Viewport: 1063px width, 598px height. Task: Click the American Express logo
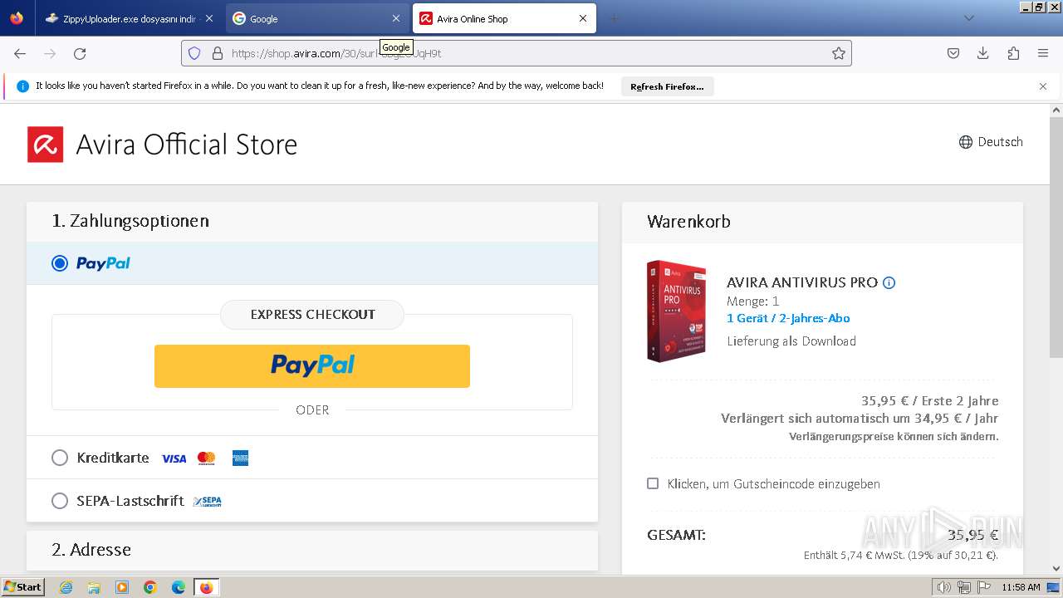pos(240,458)
